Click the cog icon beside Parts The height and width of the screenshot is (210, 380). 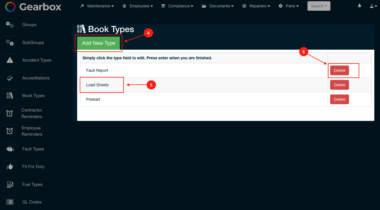281,6
